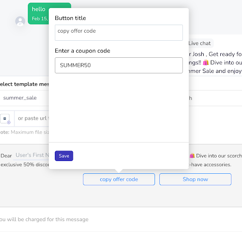Click the Save button
This screenshot has width=242, height=232.
(64, 156)
